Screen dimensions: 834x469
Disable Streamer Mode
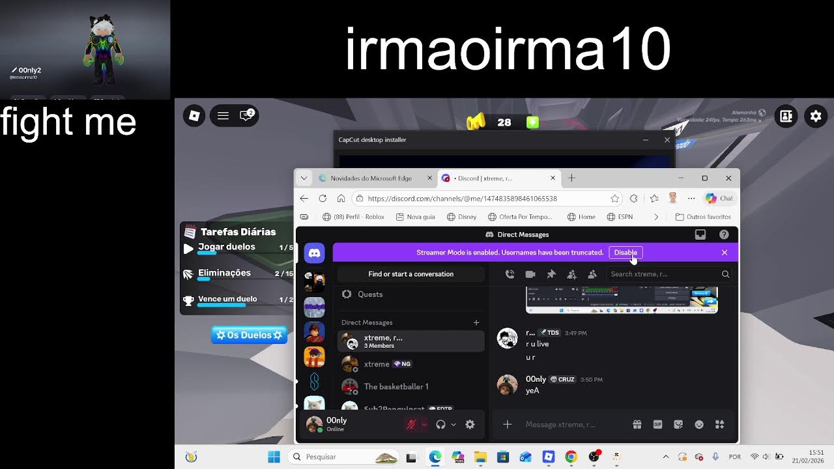click(x=625, y=253)
